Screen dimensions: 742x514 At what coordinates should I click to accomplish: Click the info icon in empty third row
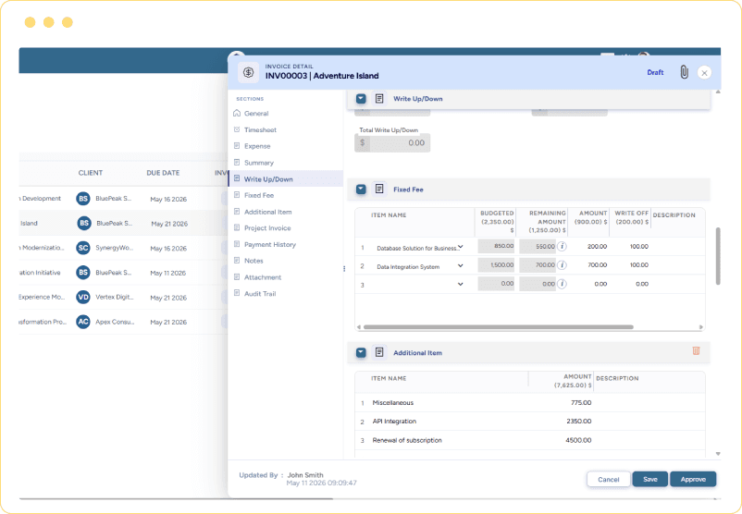click(562, 284)
